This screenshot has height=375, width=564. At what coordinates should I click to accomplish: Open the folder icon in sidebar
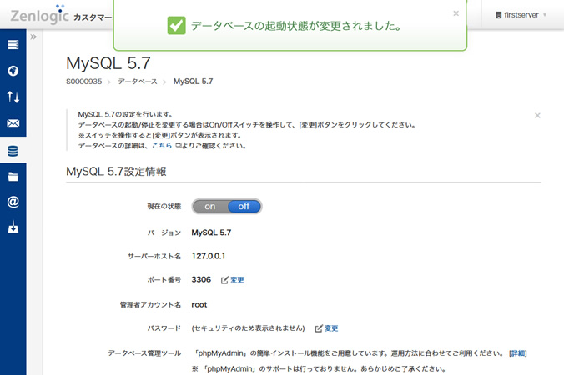click(x=13, y=177)
